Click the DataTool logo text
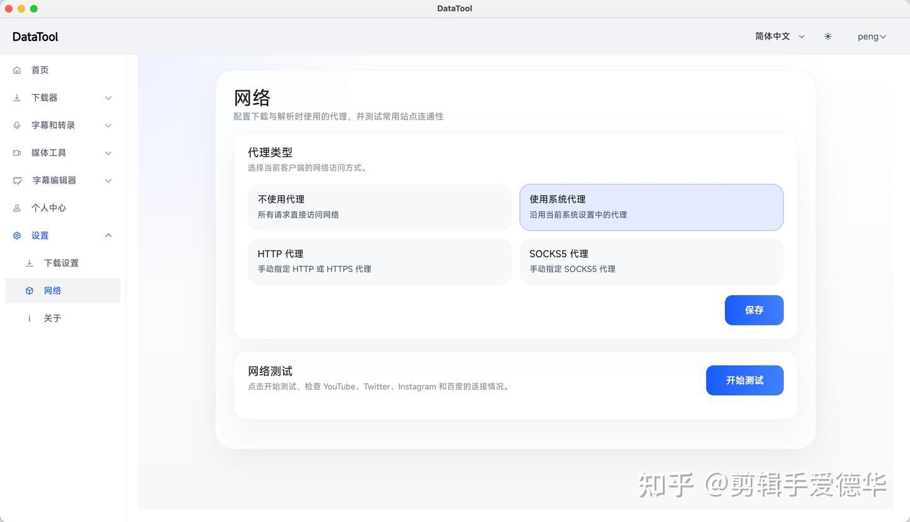This screenshot has width=910, height=522. point(35,37)
